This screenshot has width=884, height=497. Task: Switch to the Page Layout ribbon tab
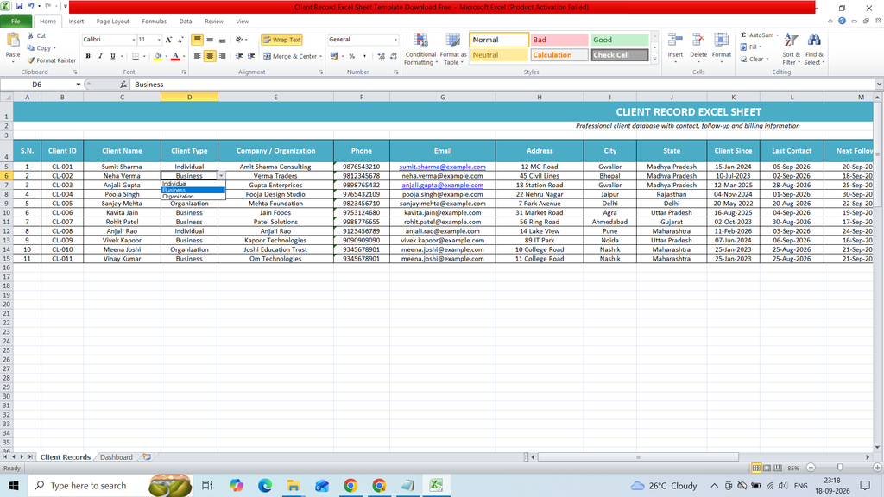pos(113,22)
